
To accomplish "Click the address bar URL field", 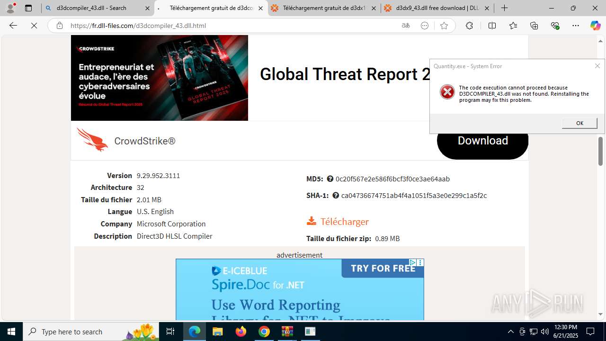I will click(232, 26).
